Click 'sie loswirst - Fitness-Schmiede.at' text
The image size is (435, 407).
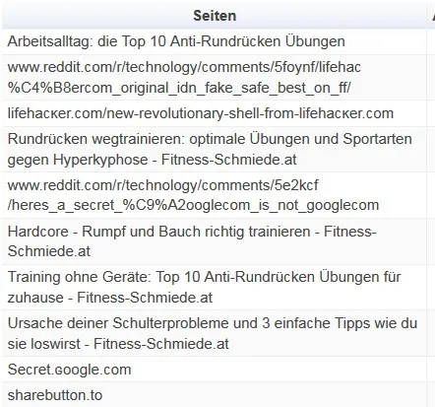point(118,344)
